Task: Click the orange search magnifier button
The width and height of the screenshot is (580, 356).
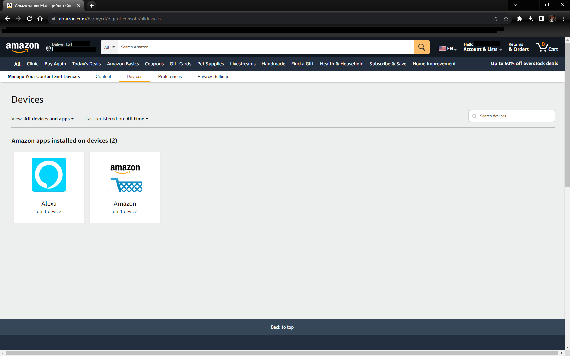Action: click(x=421, y=47)
